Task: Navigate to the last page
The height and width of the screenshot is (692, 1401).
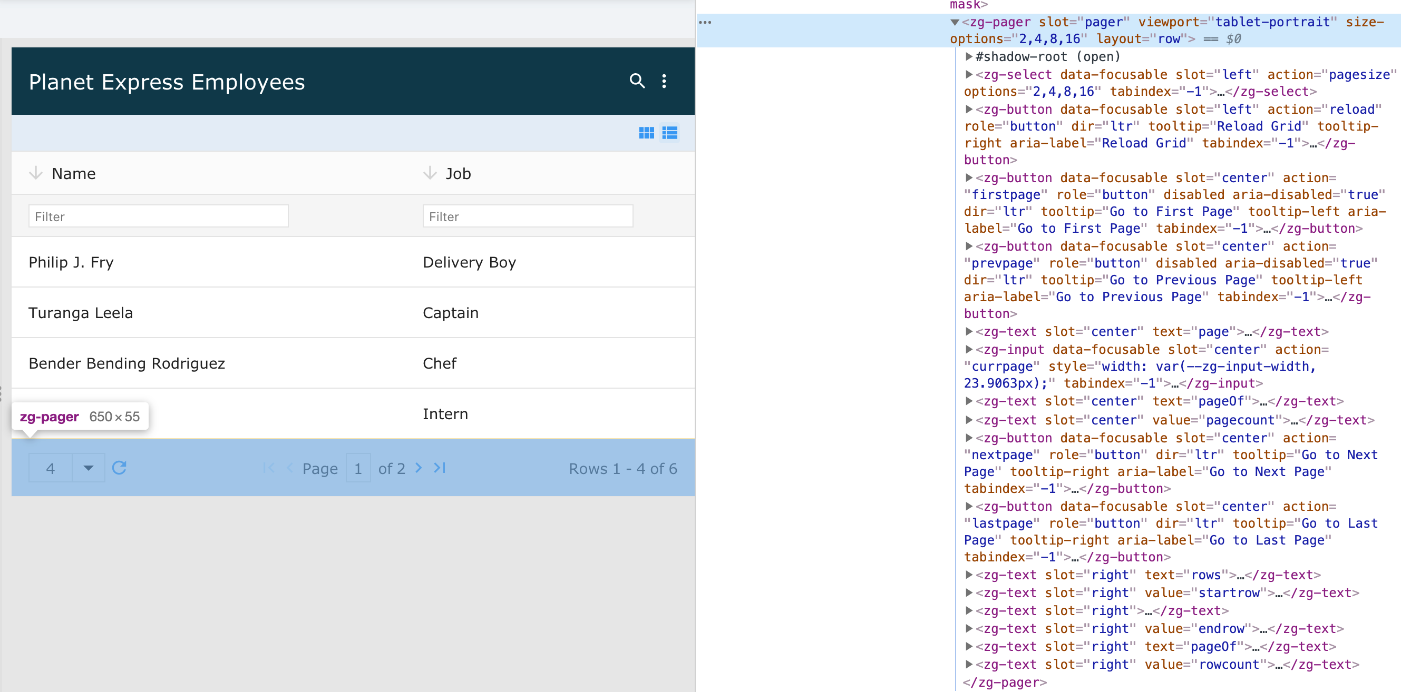Action: [x=444, y=470]
